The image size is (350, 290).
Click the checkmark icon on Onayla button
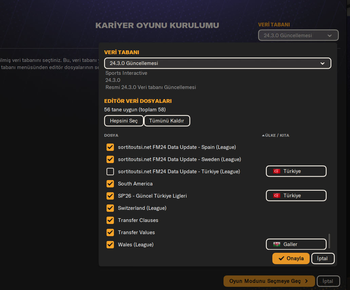click(x=281, y=259)
